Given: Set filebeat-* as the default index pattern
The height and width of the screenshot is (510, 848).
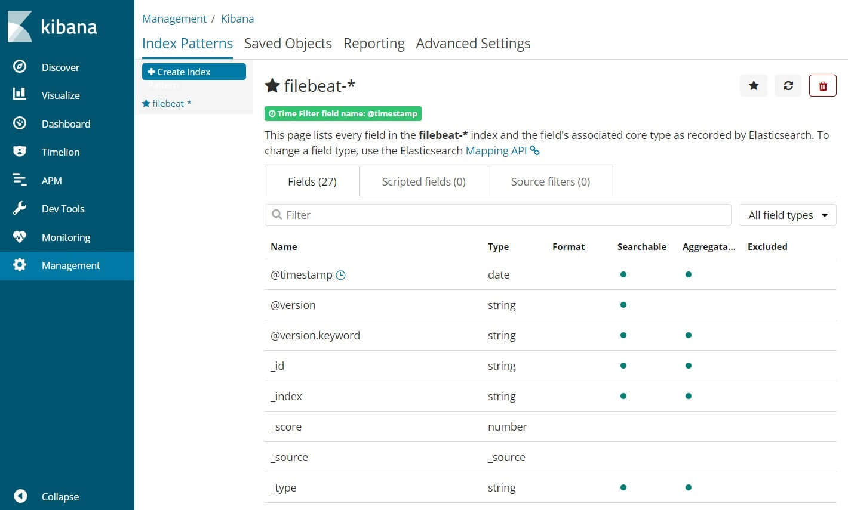Looking at the screenshot, I should (x=753, y=85).
